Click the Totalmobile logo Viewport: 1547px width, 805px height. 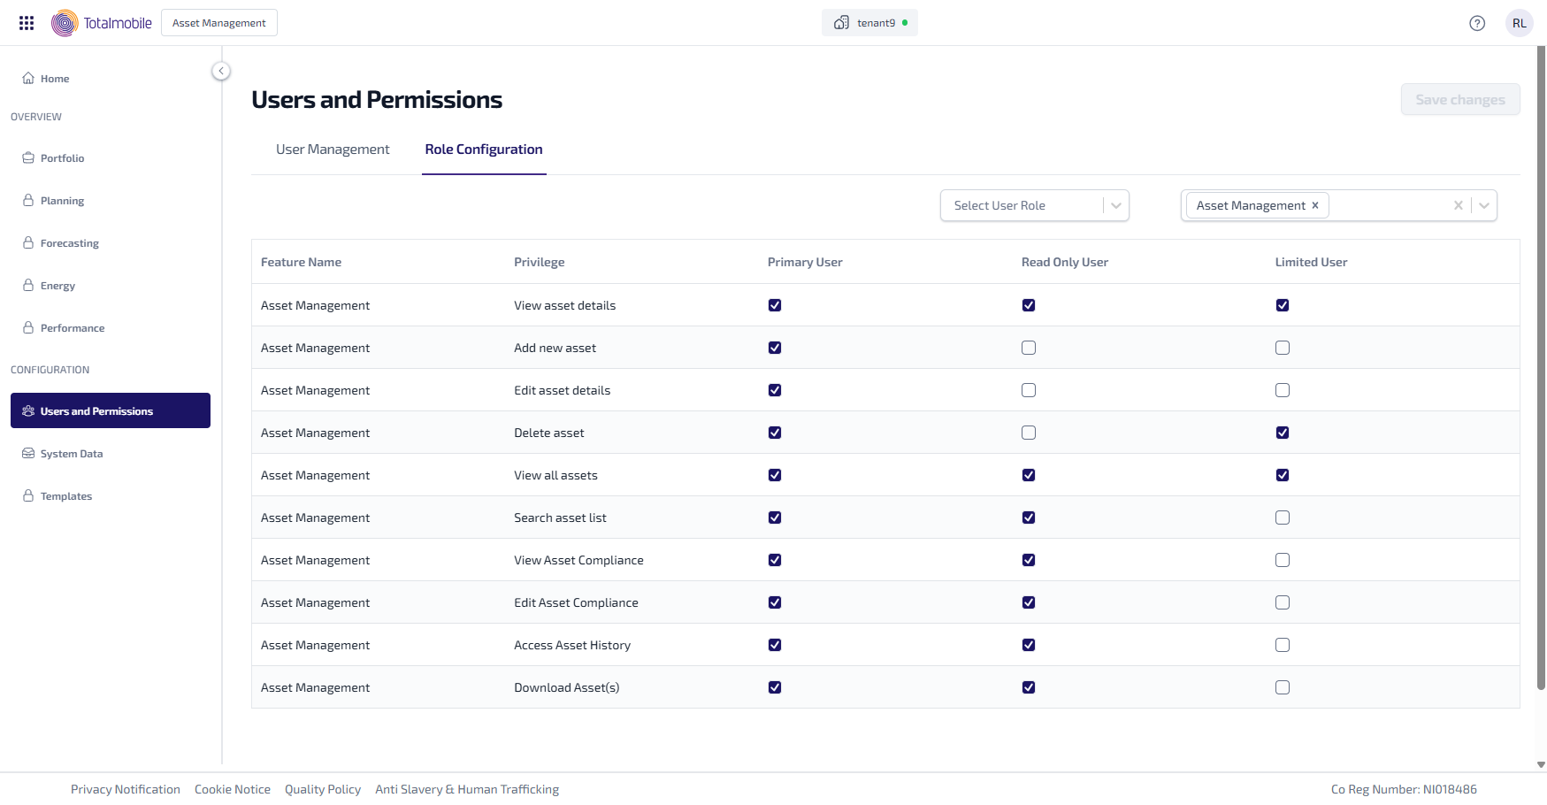102,23
